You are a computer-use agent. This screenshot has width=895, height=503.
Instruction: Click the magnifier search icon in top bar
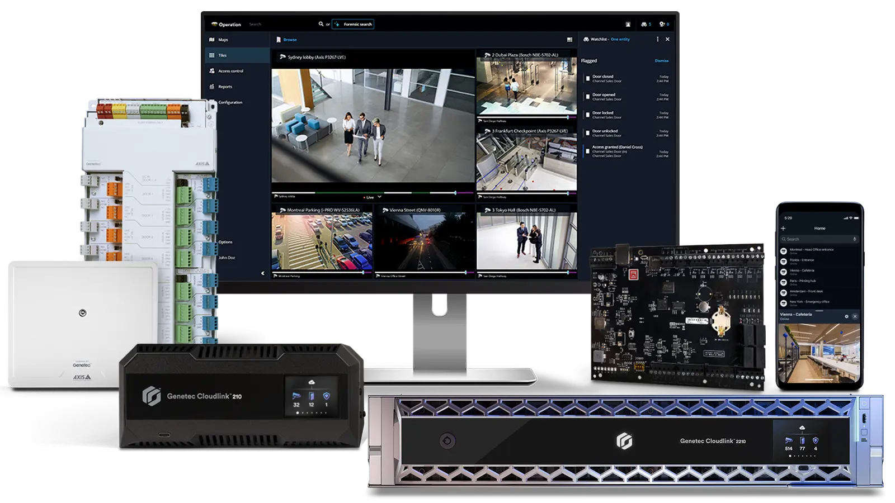(x=321, y=24)
